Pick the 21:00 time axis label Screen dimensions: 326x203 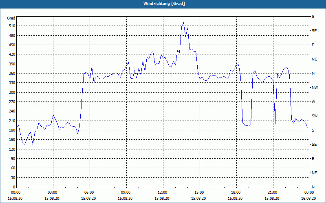point(273,192)
